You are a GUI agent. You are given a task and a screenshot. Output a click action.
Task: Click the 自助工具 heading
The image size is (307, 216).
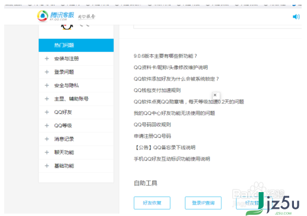[x=146, y=183]
